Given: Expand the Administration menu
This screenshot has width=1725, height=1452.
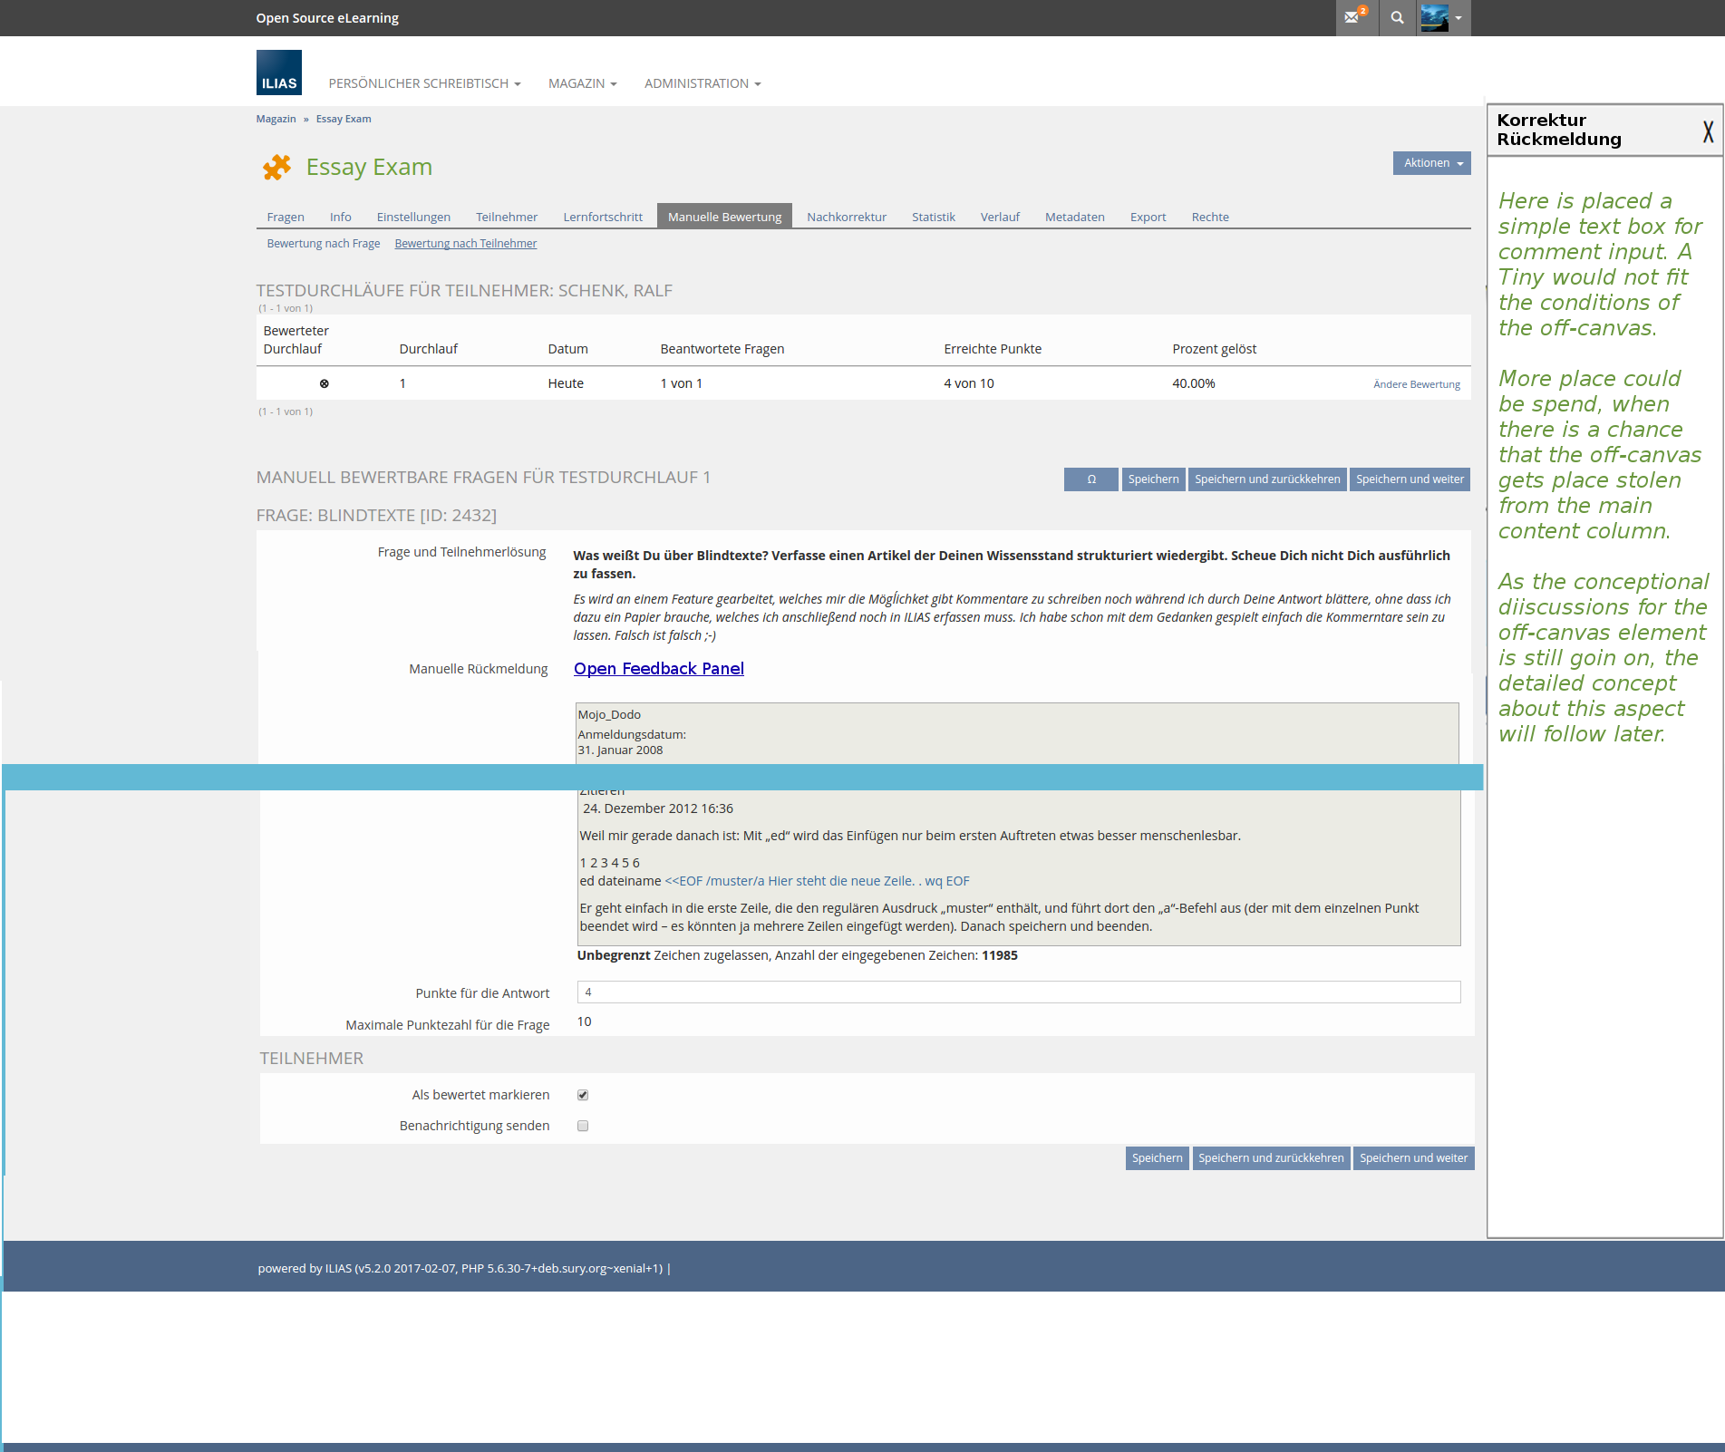Looking at the screenshot, I should point(703,83).
